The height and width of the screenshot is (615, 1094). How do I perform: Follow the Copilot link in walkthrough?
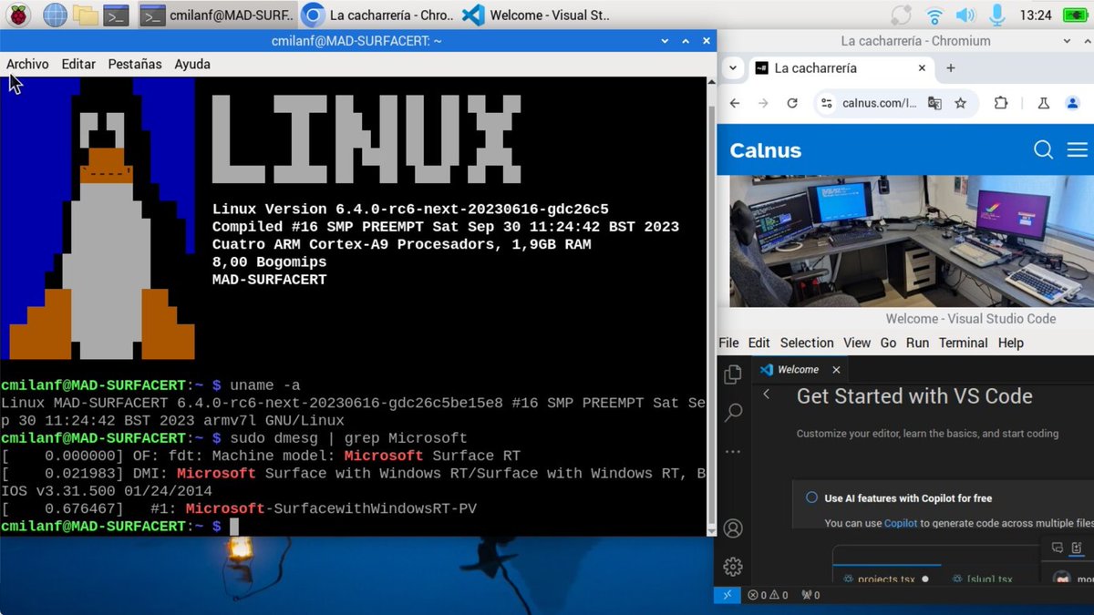[x=901, y=523]
